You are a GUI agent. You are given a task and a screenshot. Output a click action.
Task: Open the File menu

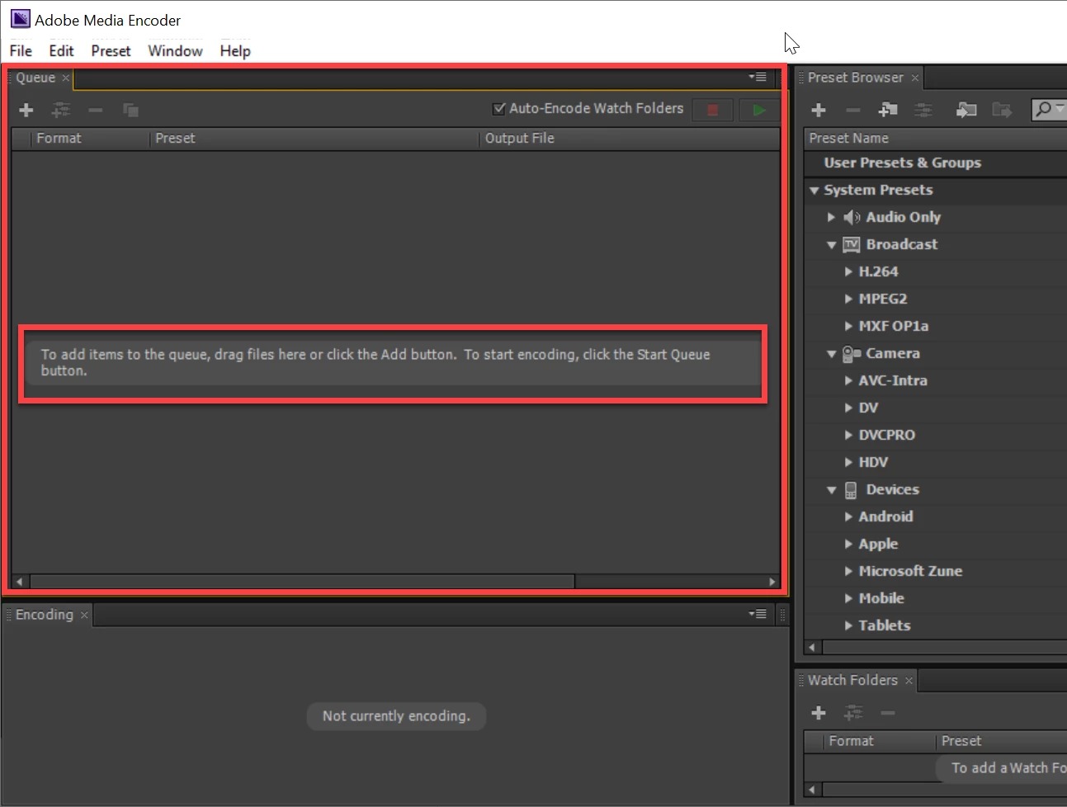coord(21,50)
